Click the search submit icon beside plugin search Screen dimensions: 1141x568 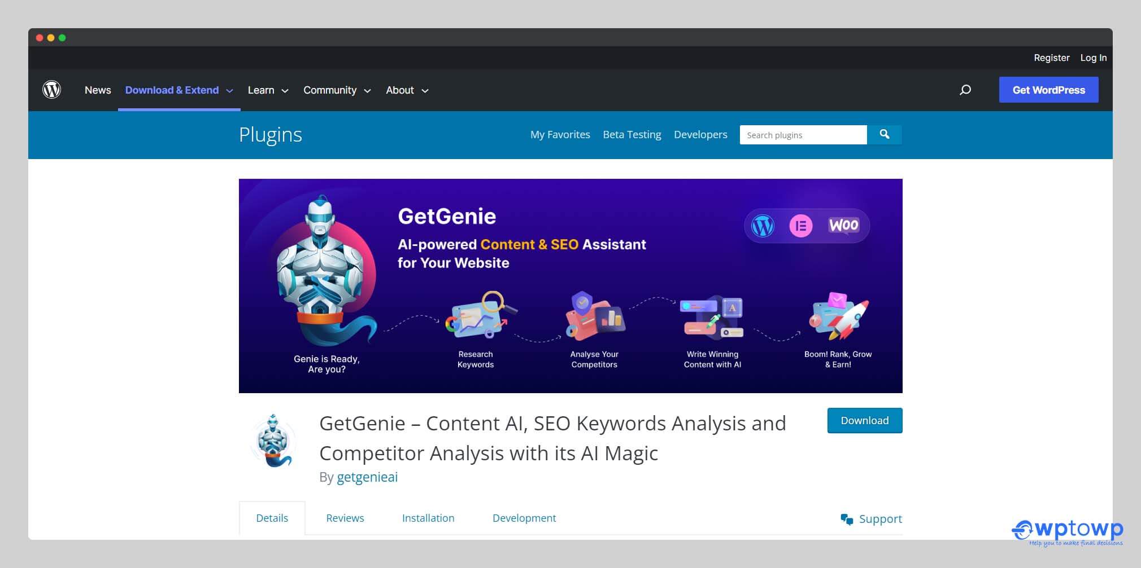(x=884, y=134)
